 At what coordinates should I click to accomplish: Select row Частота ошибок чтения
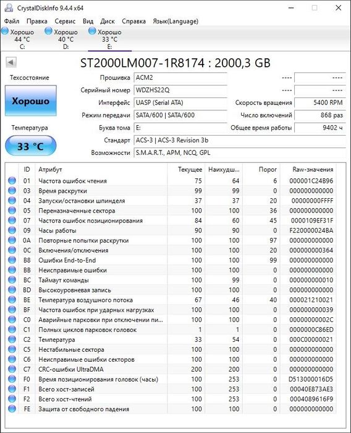pyautogui.click(x=171, y=181)
